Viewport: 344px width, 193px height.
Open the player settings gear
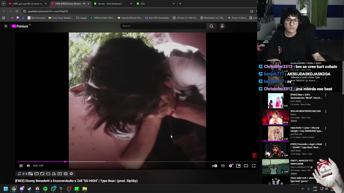point(231,166)
